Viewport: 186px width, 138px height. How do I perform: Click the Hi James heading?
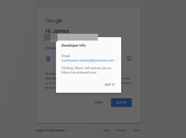pos(57,31)
